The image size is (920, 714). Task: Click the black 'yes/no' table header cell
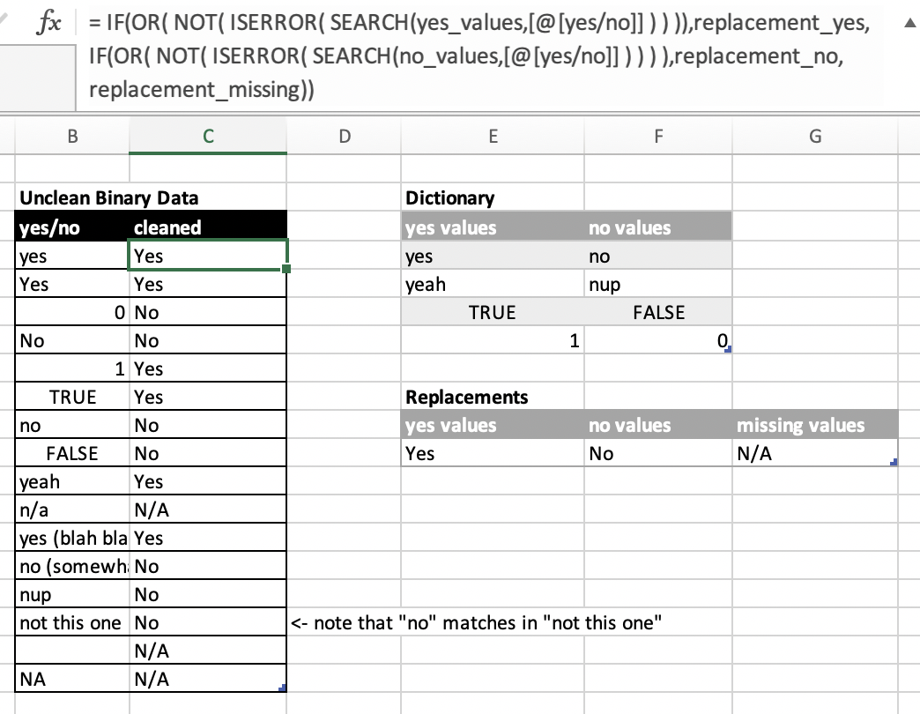pos(72,227)
